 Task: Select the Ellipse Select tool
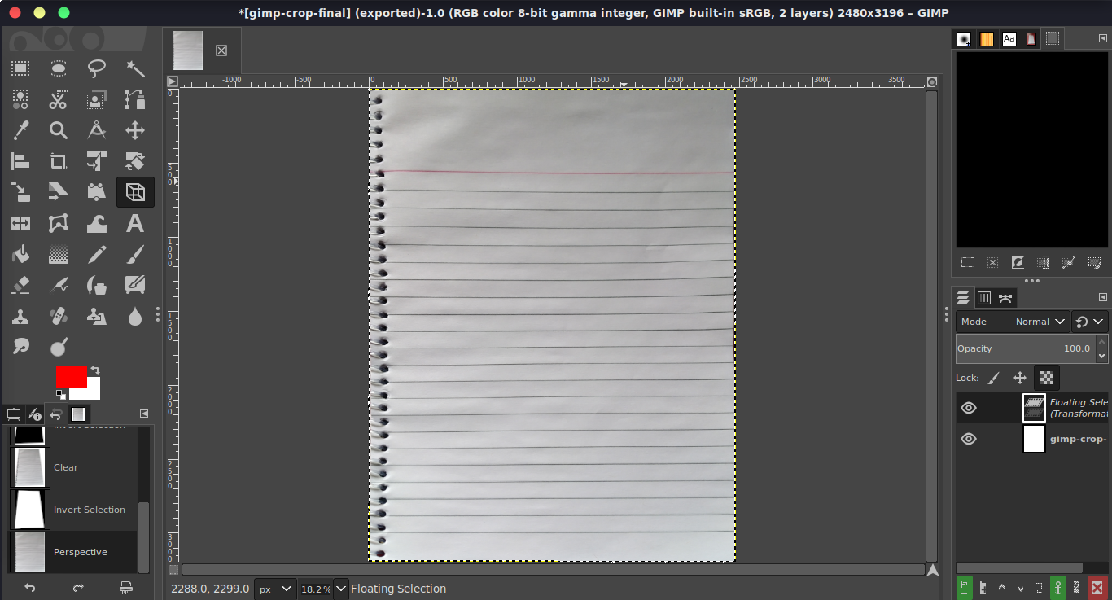(58, 68)
